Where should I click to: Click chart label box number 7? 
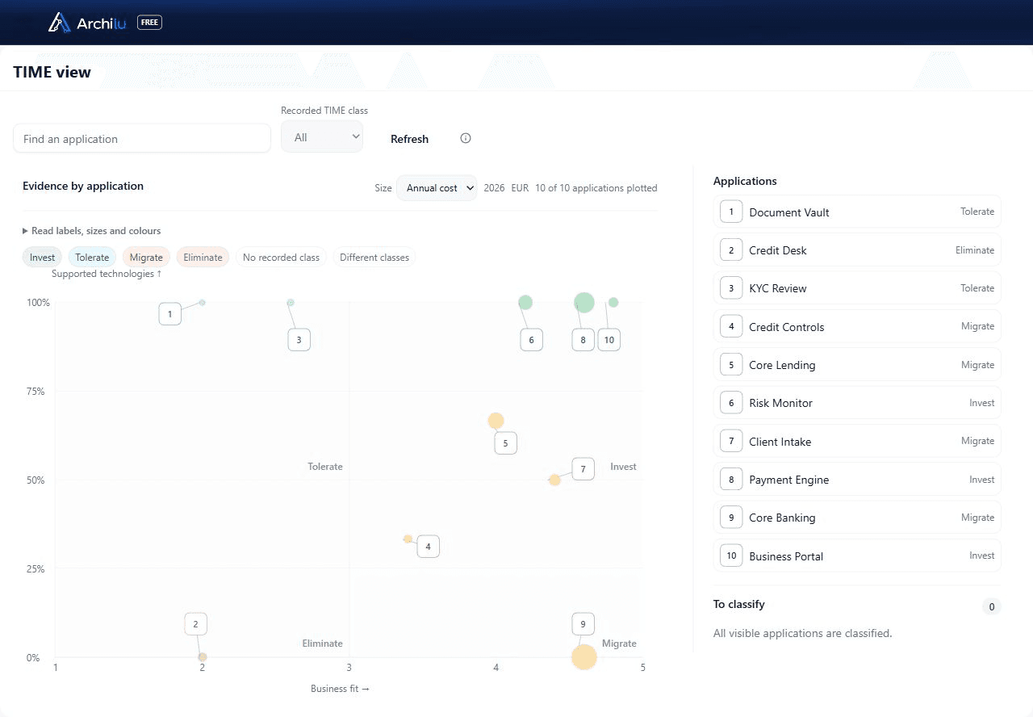[x=583, y=469]
